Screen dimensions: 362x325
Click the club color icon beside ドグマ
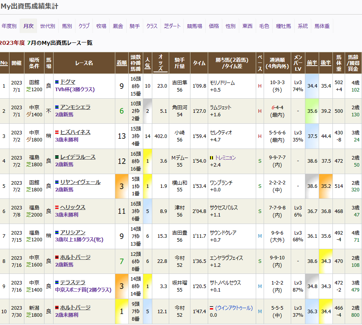tap(57, 82)
